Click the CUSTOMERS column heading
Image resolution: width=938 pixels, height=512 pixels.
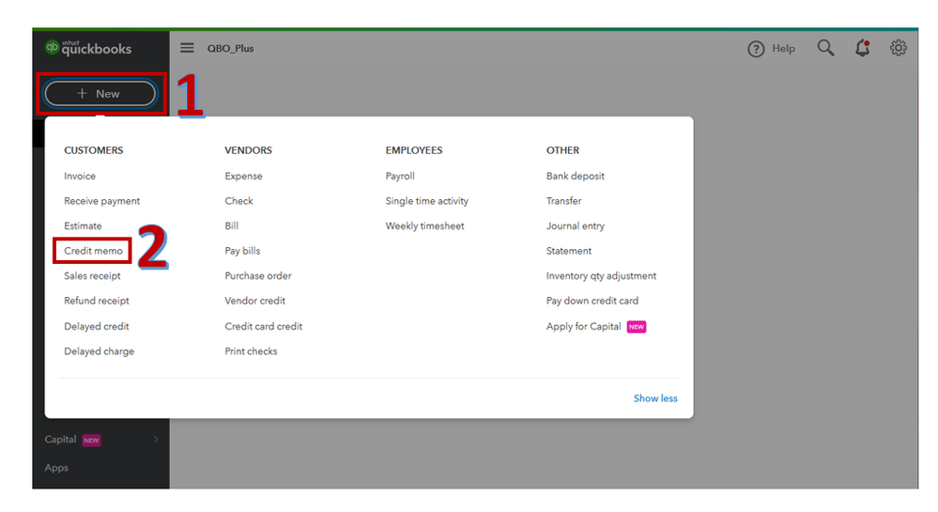coord(93,150)
